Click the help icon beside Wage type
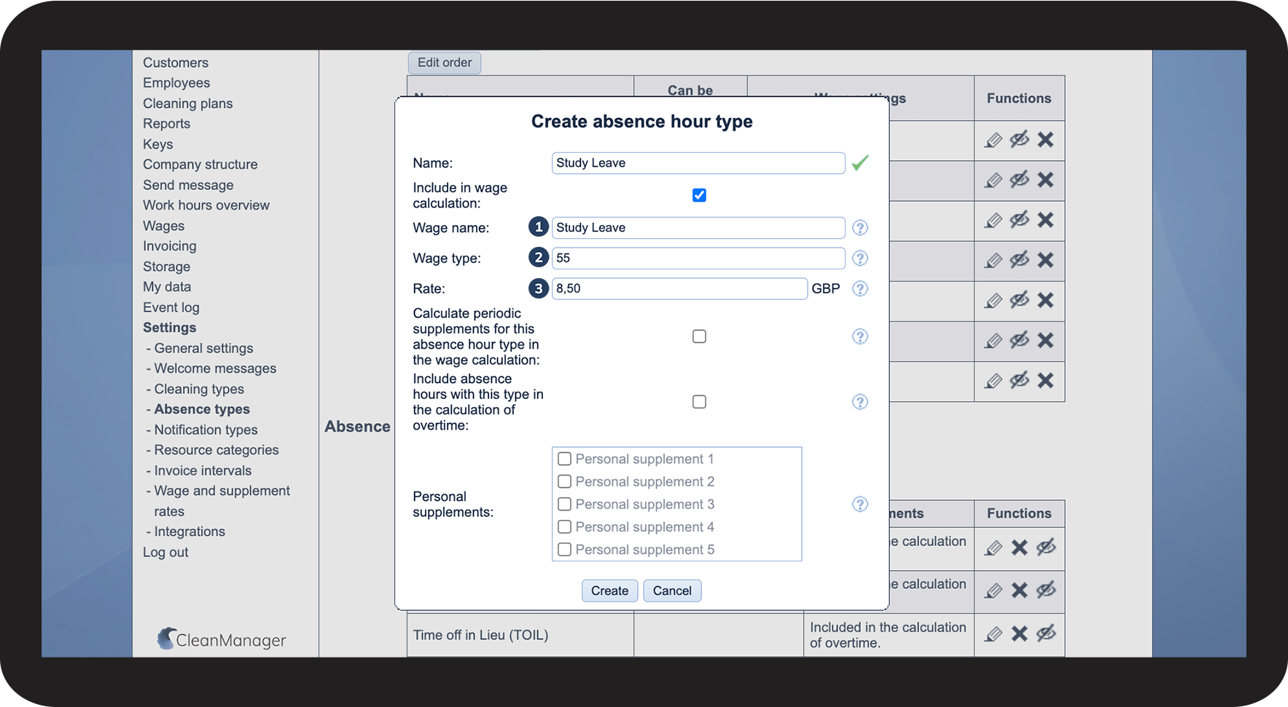This screenshot has height=707, width=1288. click(x=860, y=258)
